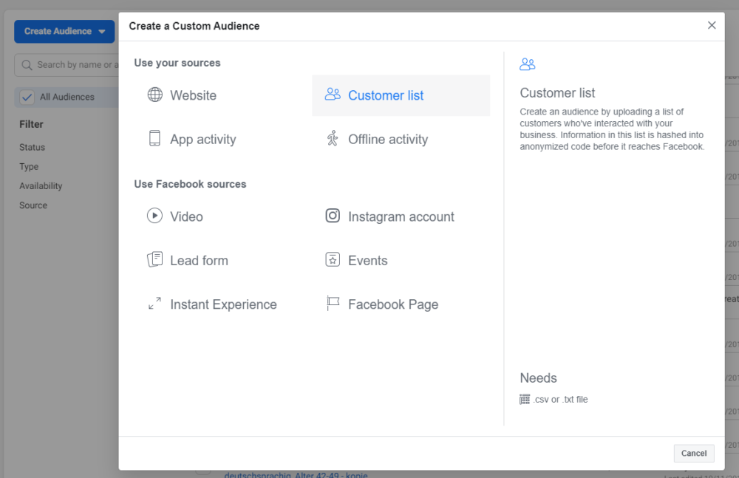Image resolution: width=739 pixels, height=478 pixels.
Task: Toggle the All Audiences checkbox
Action: tap(27, 97)
